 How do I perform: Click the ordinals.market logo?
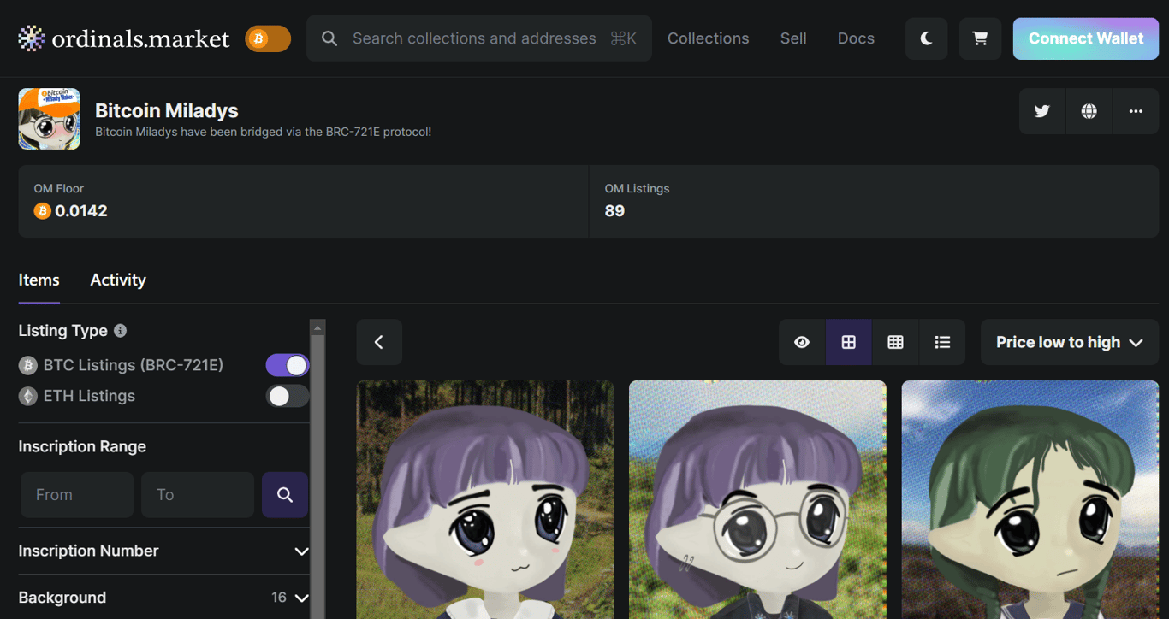124,38
